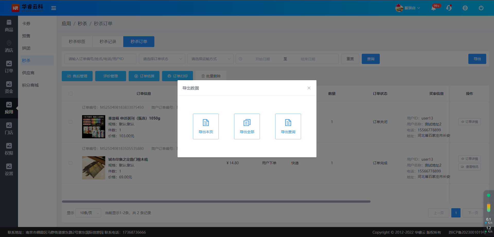
Task: Click the horizontal scrollbar under the order table
Action: pos(216,202)
